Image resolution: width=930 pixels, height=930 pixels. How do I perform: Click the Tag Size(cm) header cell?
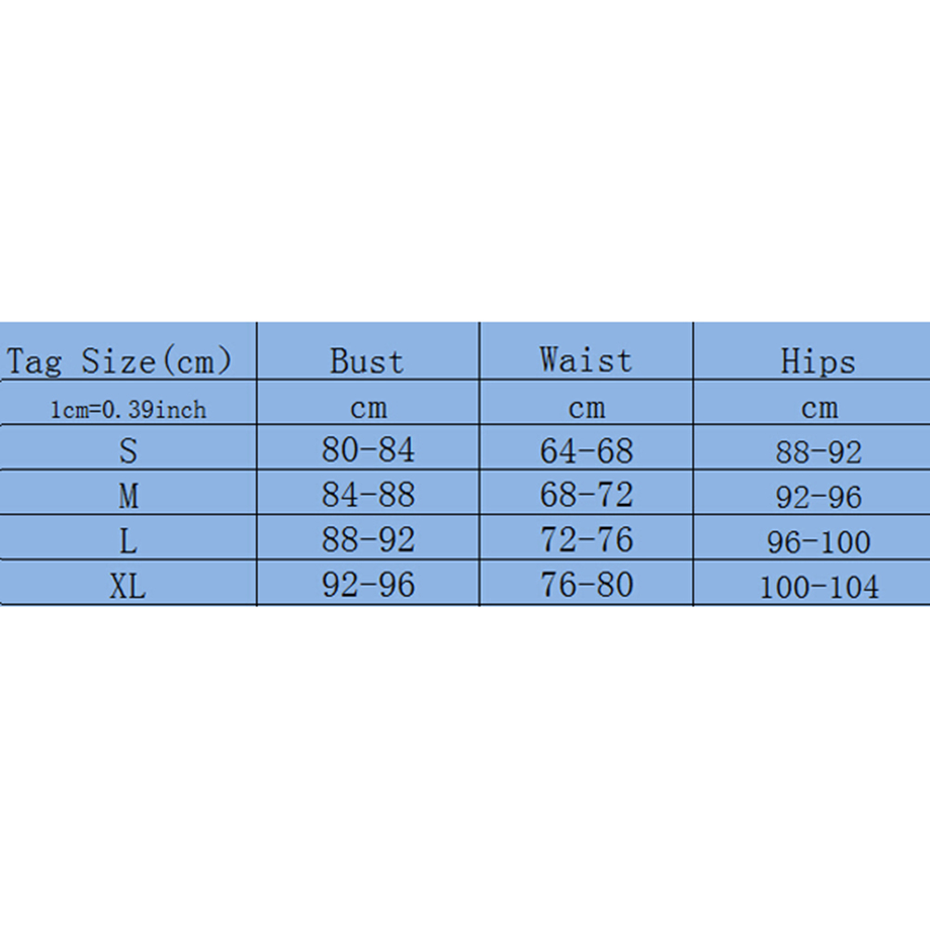[x=119, y=359]
